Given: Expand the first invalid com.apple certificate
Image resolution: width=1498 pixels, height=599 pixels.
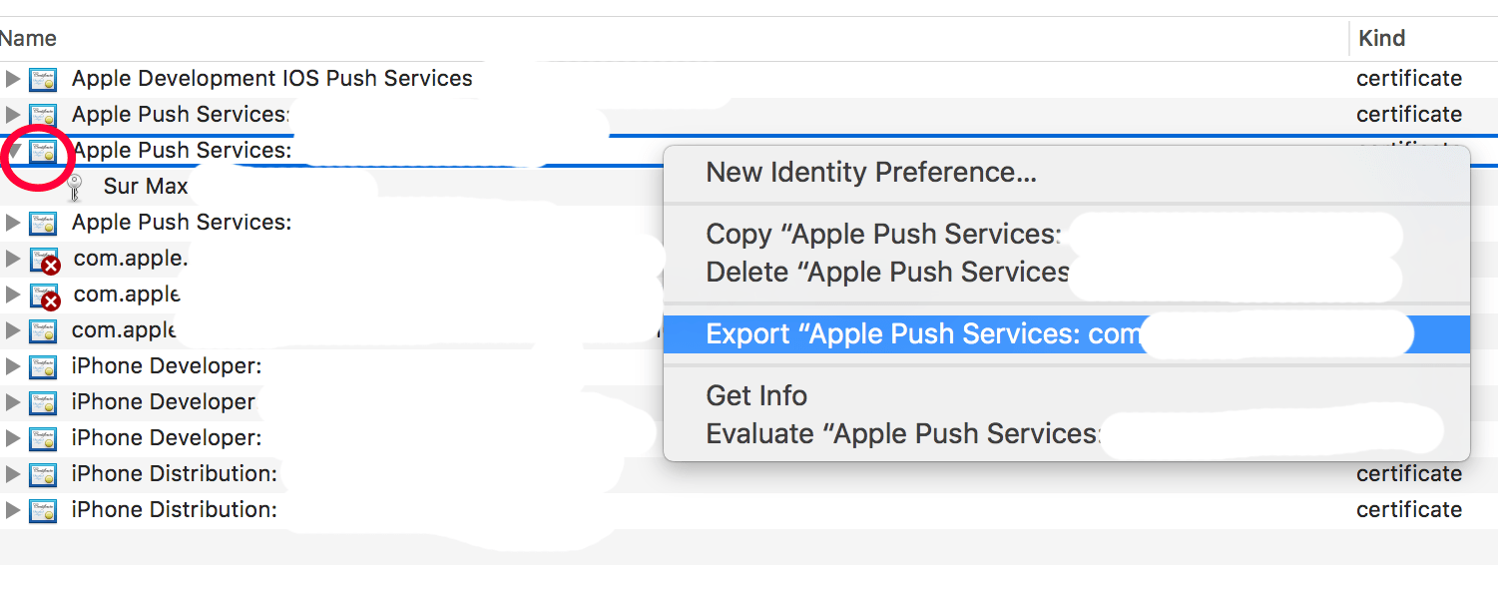Looking at the screenshot, I should [12, 259].
